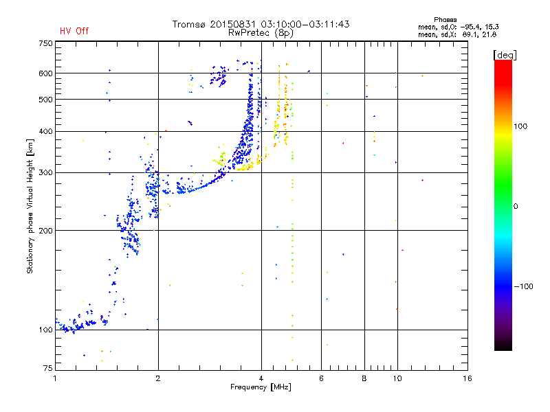This screenshot has width=550, height=412.
Task: Click the y-axis tick label '750'
Action: [x=45, y=43]
